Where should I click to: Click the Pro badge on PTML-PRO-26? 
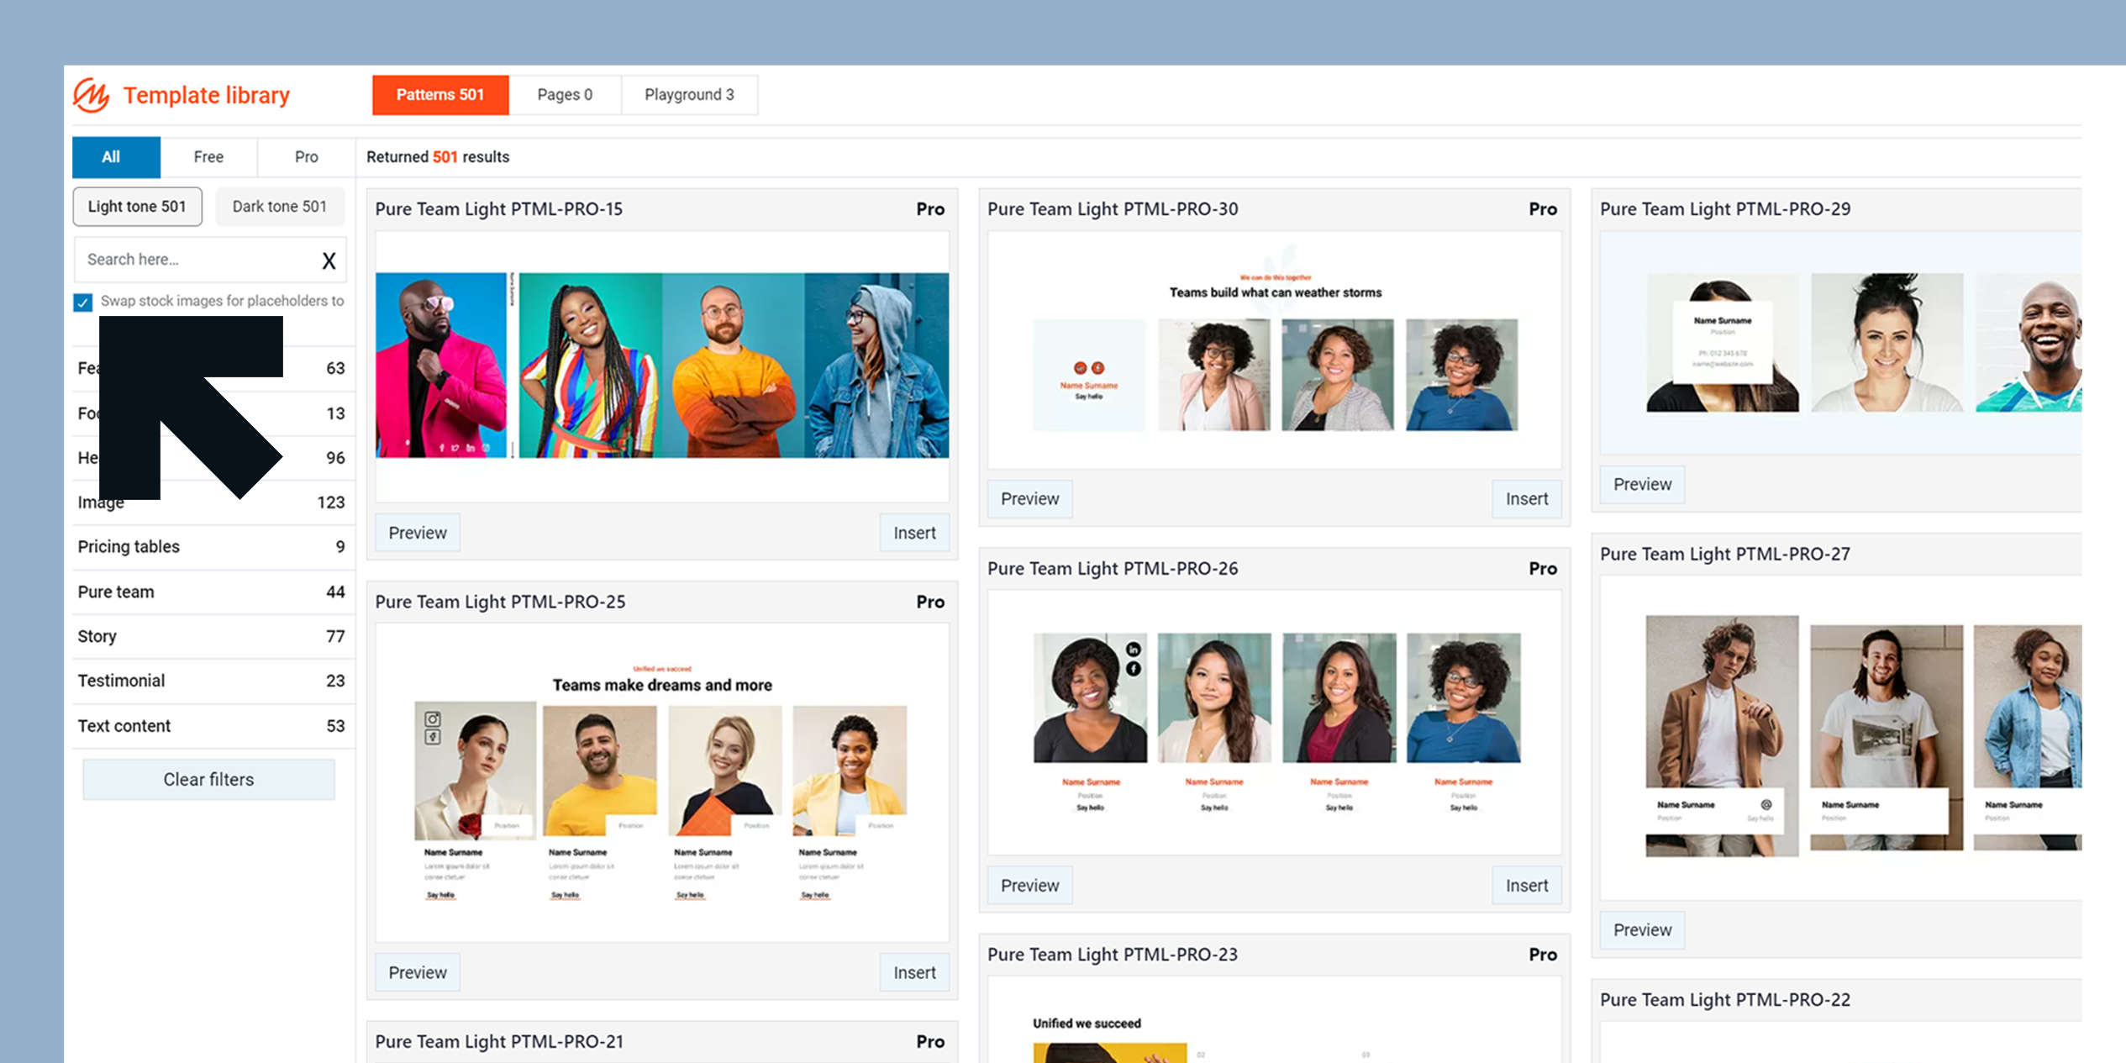click(x=1543, y=569)
